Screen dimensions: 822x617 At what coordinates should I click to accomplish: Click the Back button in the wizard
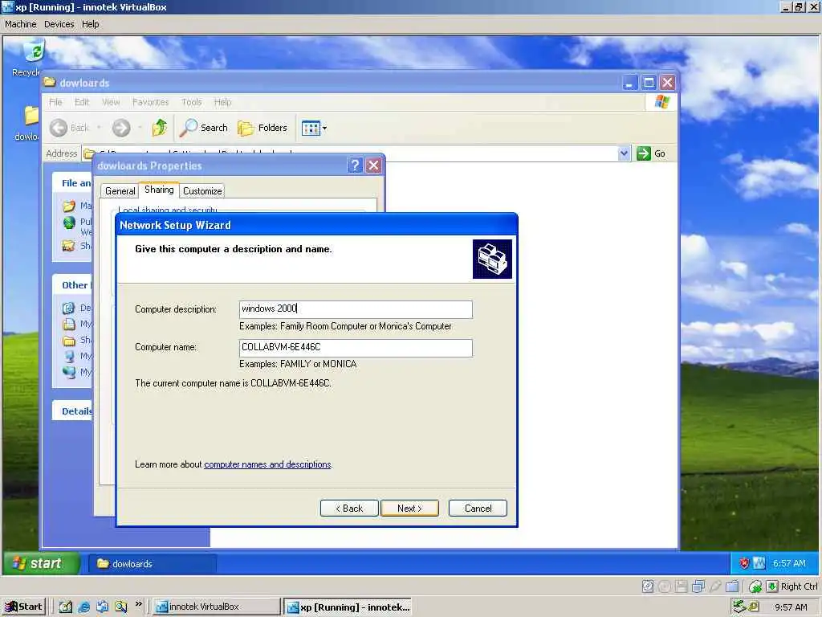349,508
